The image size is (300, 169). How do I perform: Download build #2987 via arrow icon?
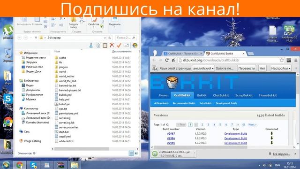click(272, 133)
